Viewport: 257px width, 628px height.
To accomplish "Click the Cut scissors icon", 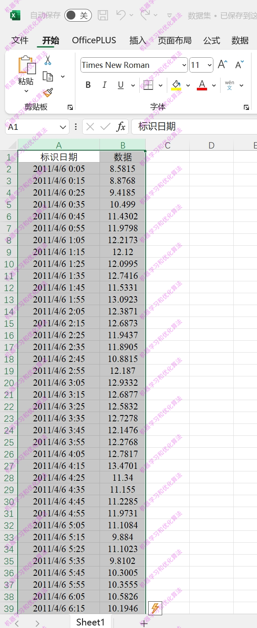I will tap(48, 60).
